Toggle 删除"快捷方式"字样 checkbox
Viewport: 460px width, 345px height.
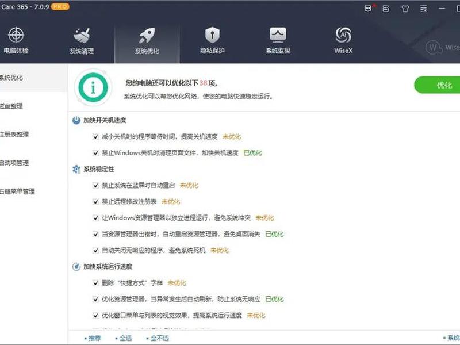pos(95,283)
